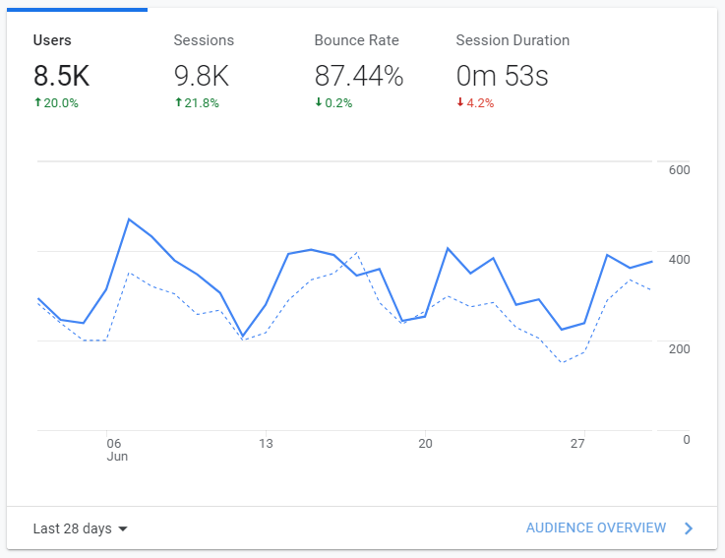Click the 27 date marker on chart axis

(x=577, y=444)
